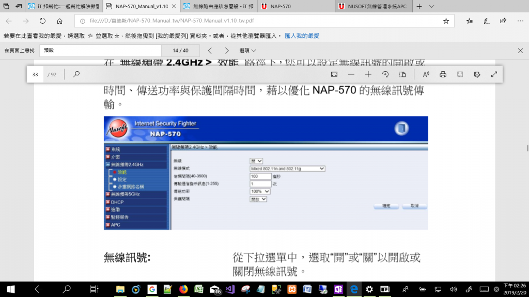Zoom in the PDF

pos(368,74)
